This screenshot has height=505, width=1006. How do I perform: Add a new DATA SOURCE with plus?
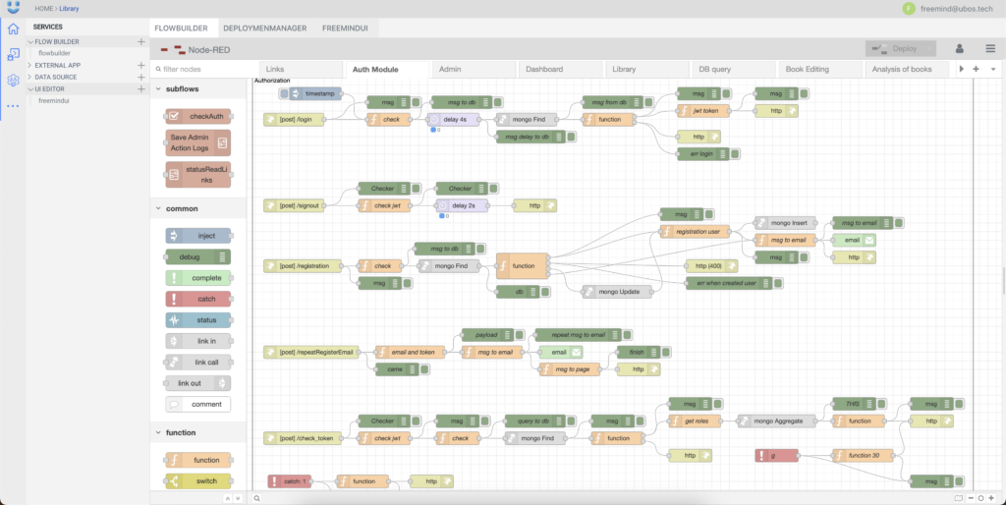pos(141,77)
